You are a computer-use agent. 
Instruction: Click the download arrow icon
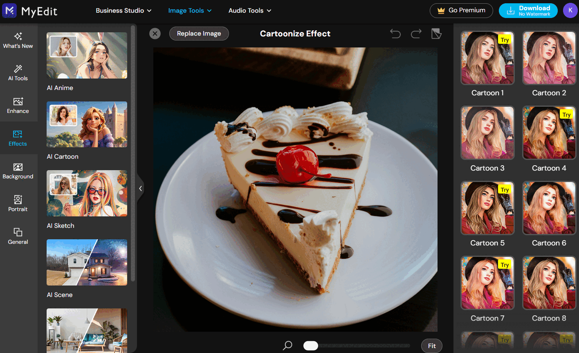point(510,11)
